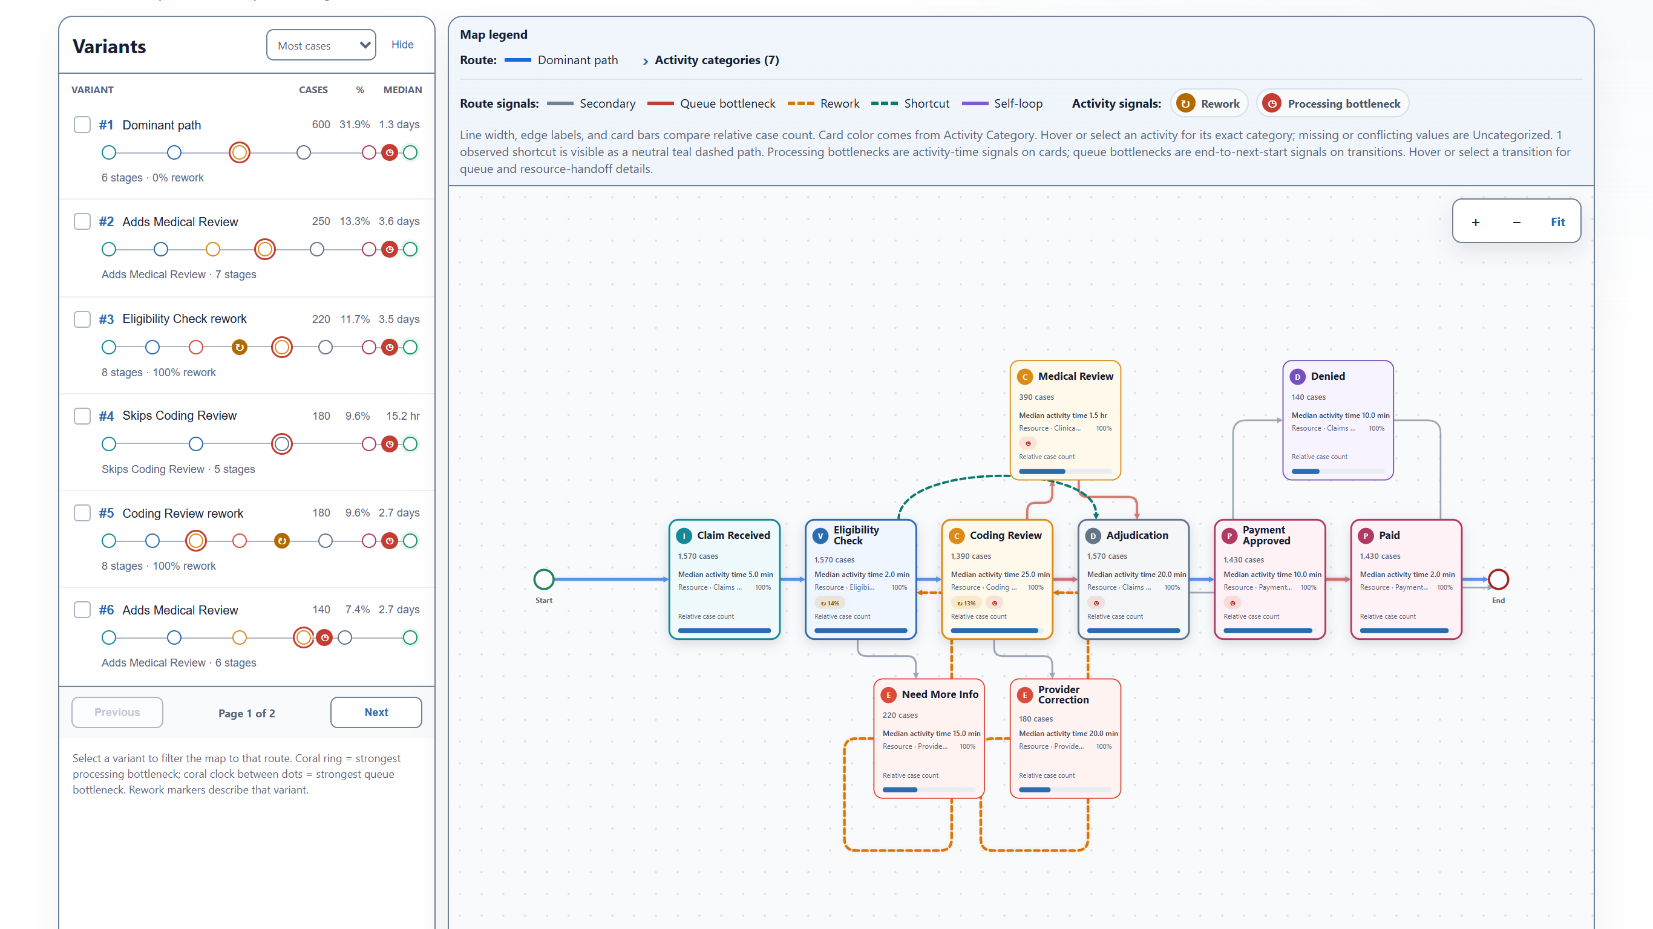Open the #4 Skips Coding Review variant title

[x=179, y=416]
